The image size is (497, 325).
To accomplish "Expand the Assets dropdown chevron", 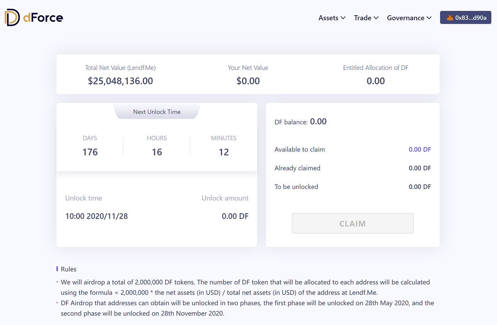I will (x=343, y=18).
